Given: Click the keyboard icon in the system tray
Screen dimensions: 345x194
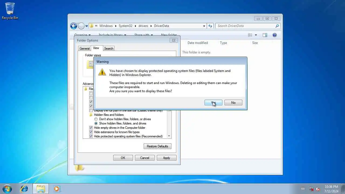Looking at the screenshot, I should [x=303, y=189].
